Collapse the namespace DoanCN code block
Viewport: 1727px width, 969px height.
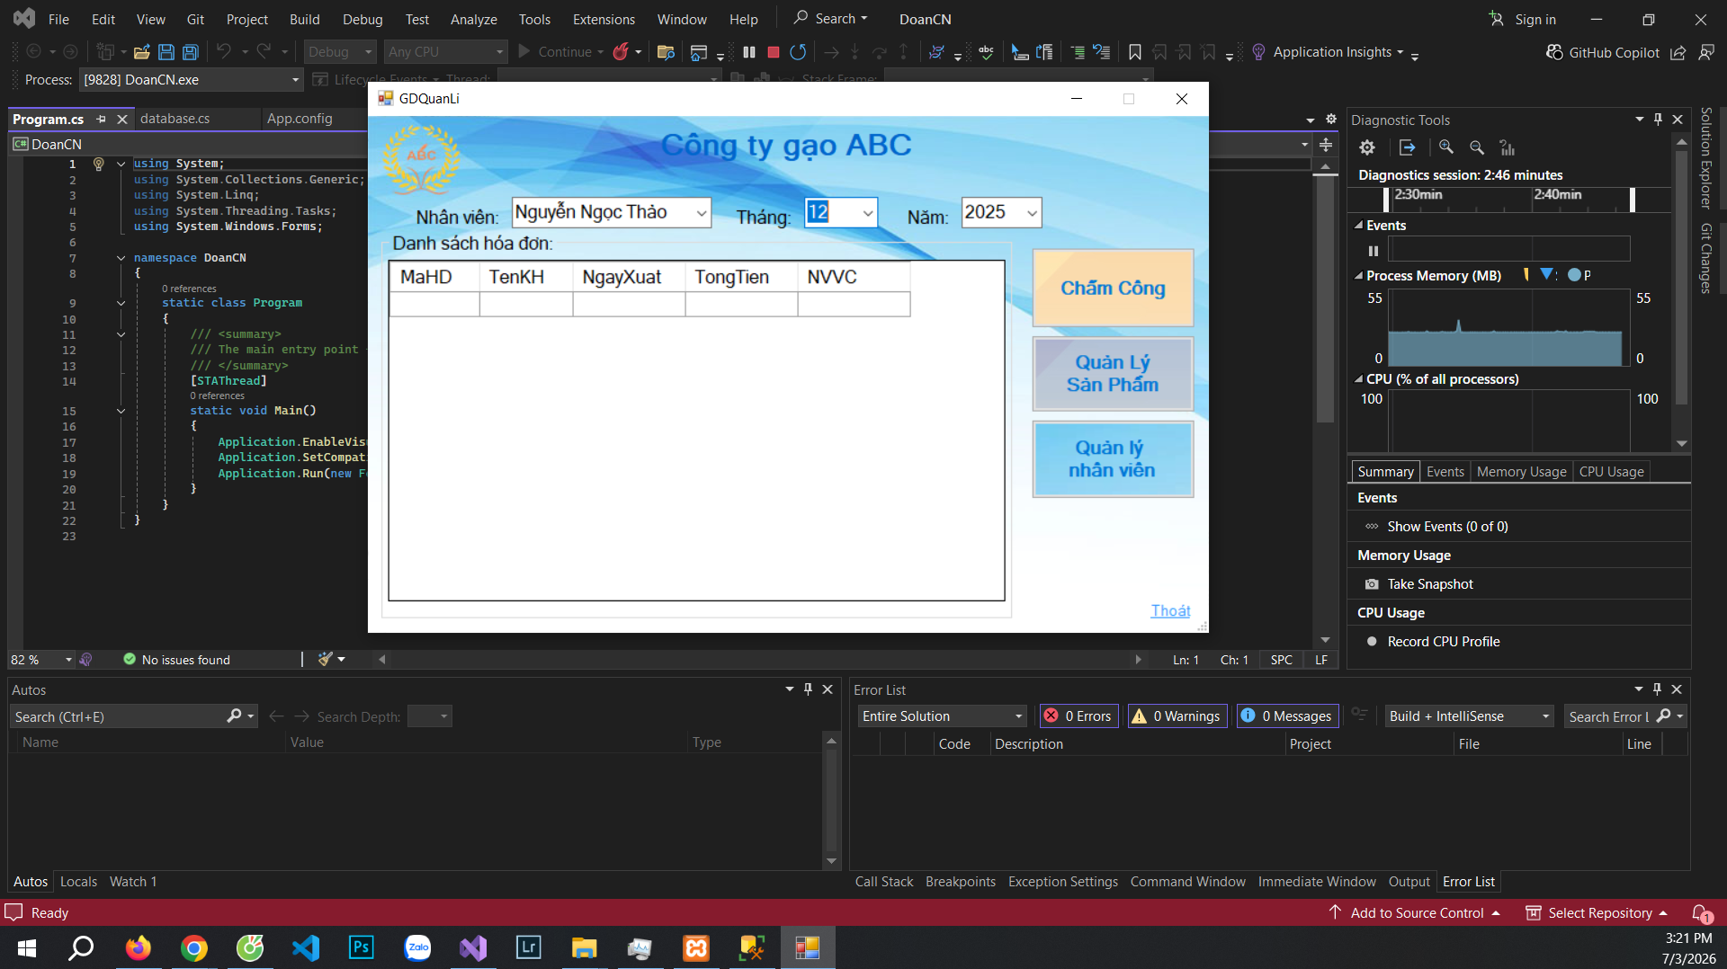(x=121, y=258)
